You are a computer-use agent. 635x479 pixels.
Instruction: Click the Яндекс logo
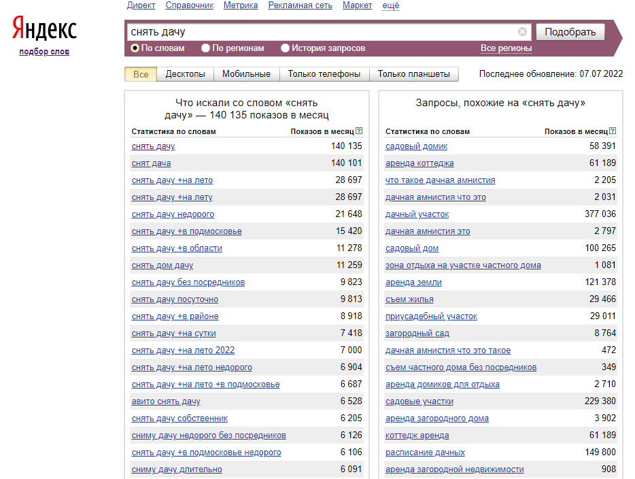coord(45,29)
